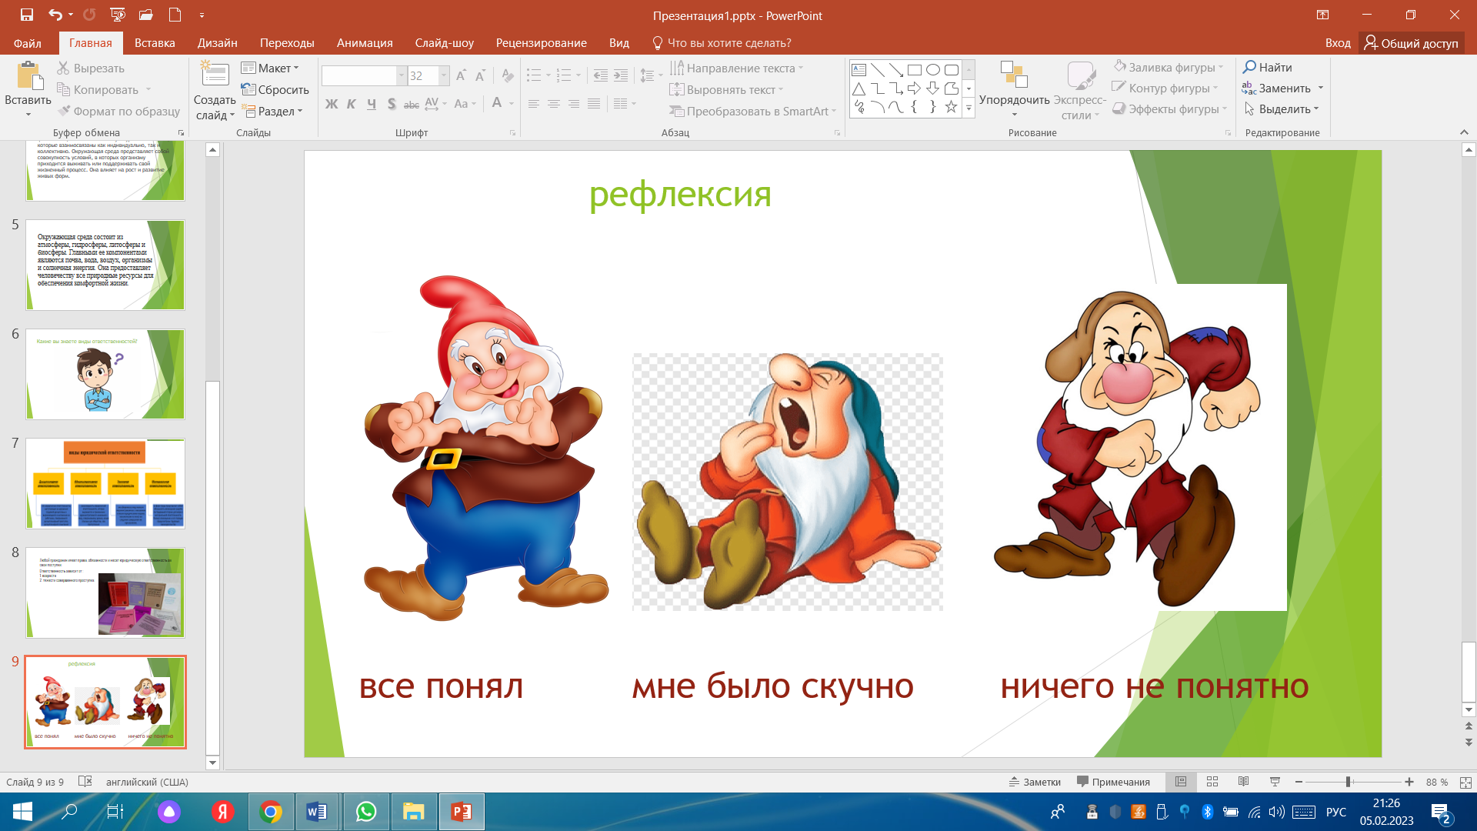Click zoom out minus button
This screenshot has height=831, width=1477.
tap(1299, 782)
